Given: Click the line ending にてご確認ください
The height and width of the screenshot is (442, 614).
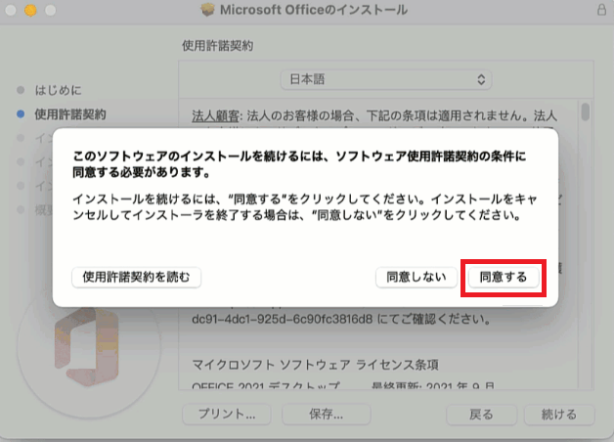Looking at the screenshot, I should pyautogui.click(x=341, y=319).
